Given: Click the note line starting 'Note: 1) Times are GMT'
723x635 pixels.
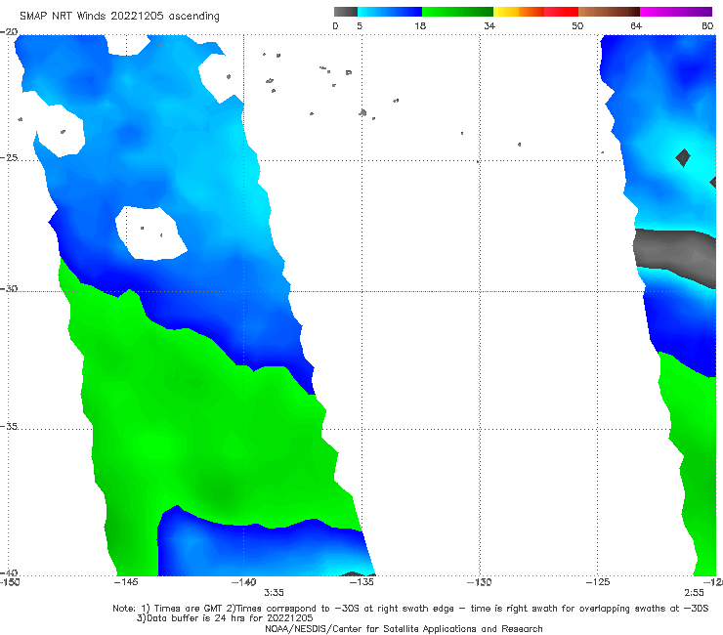Looking at the screenshot, I should [410, 609].
